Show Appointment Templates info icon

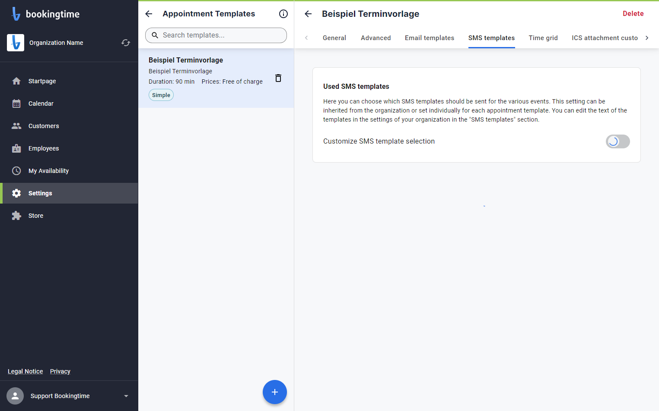[x=283, y=14]
